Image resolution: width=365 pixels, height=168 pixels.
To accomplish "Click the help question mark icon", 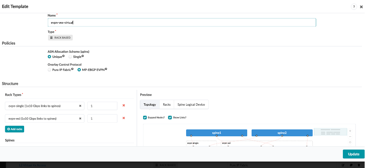I will (x=354, y=7).
